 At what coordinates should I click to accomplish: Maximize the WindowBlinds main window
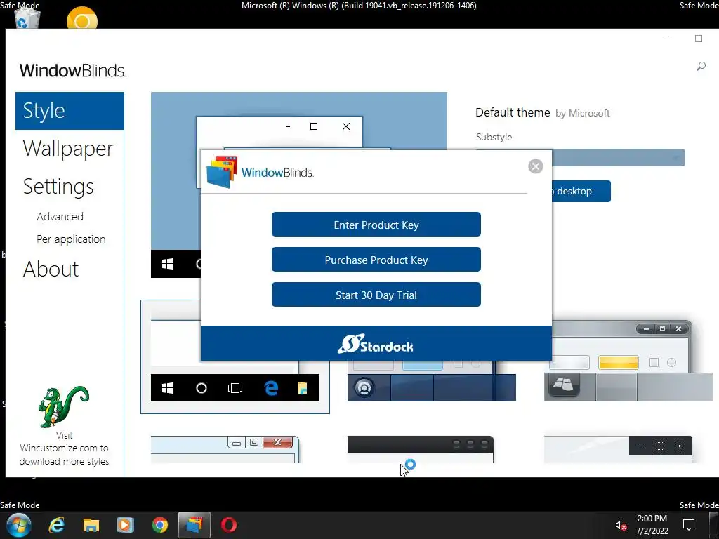point(699,39)
